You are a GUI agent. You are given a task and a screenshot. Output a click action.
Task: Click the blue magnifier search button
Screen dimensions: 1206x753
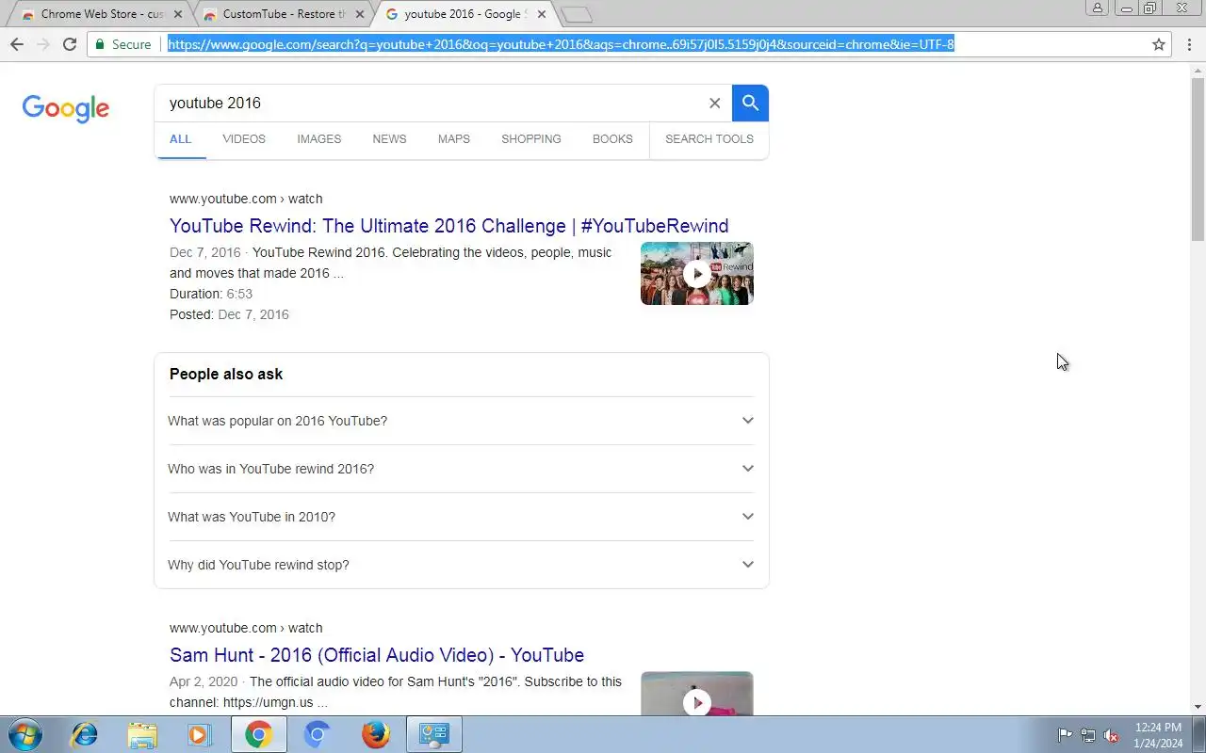750,103
